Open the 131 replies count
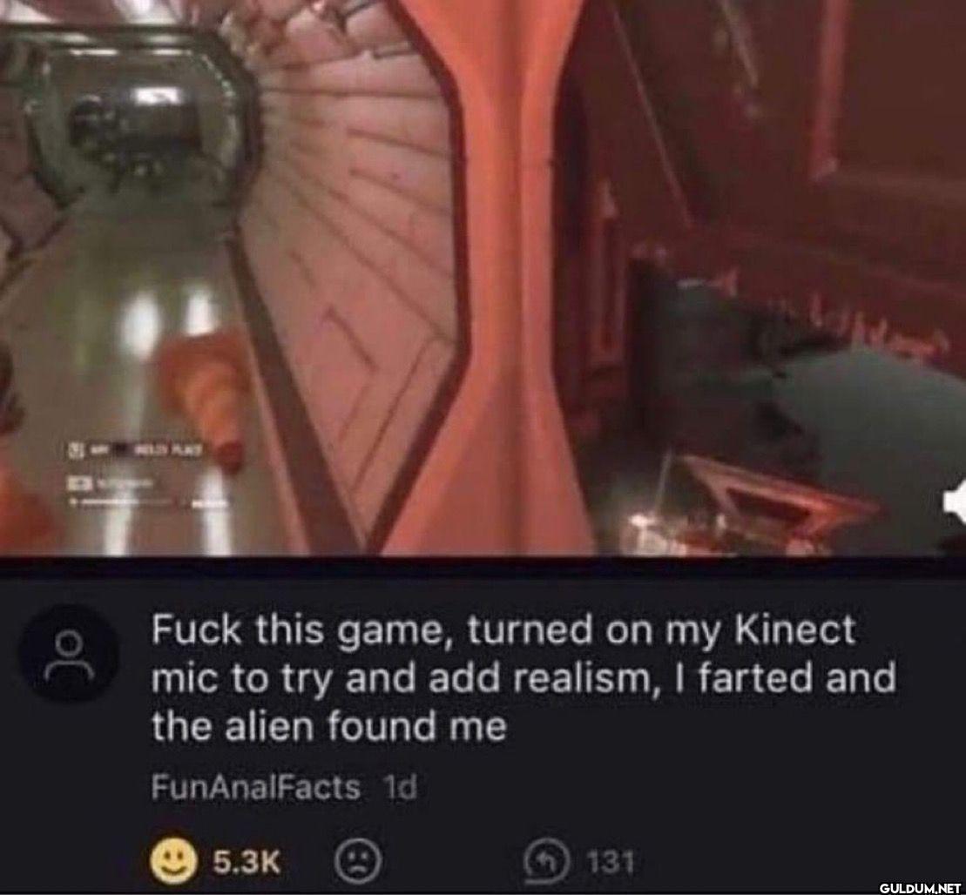 coord(609,863)
